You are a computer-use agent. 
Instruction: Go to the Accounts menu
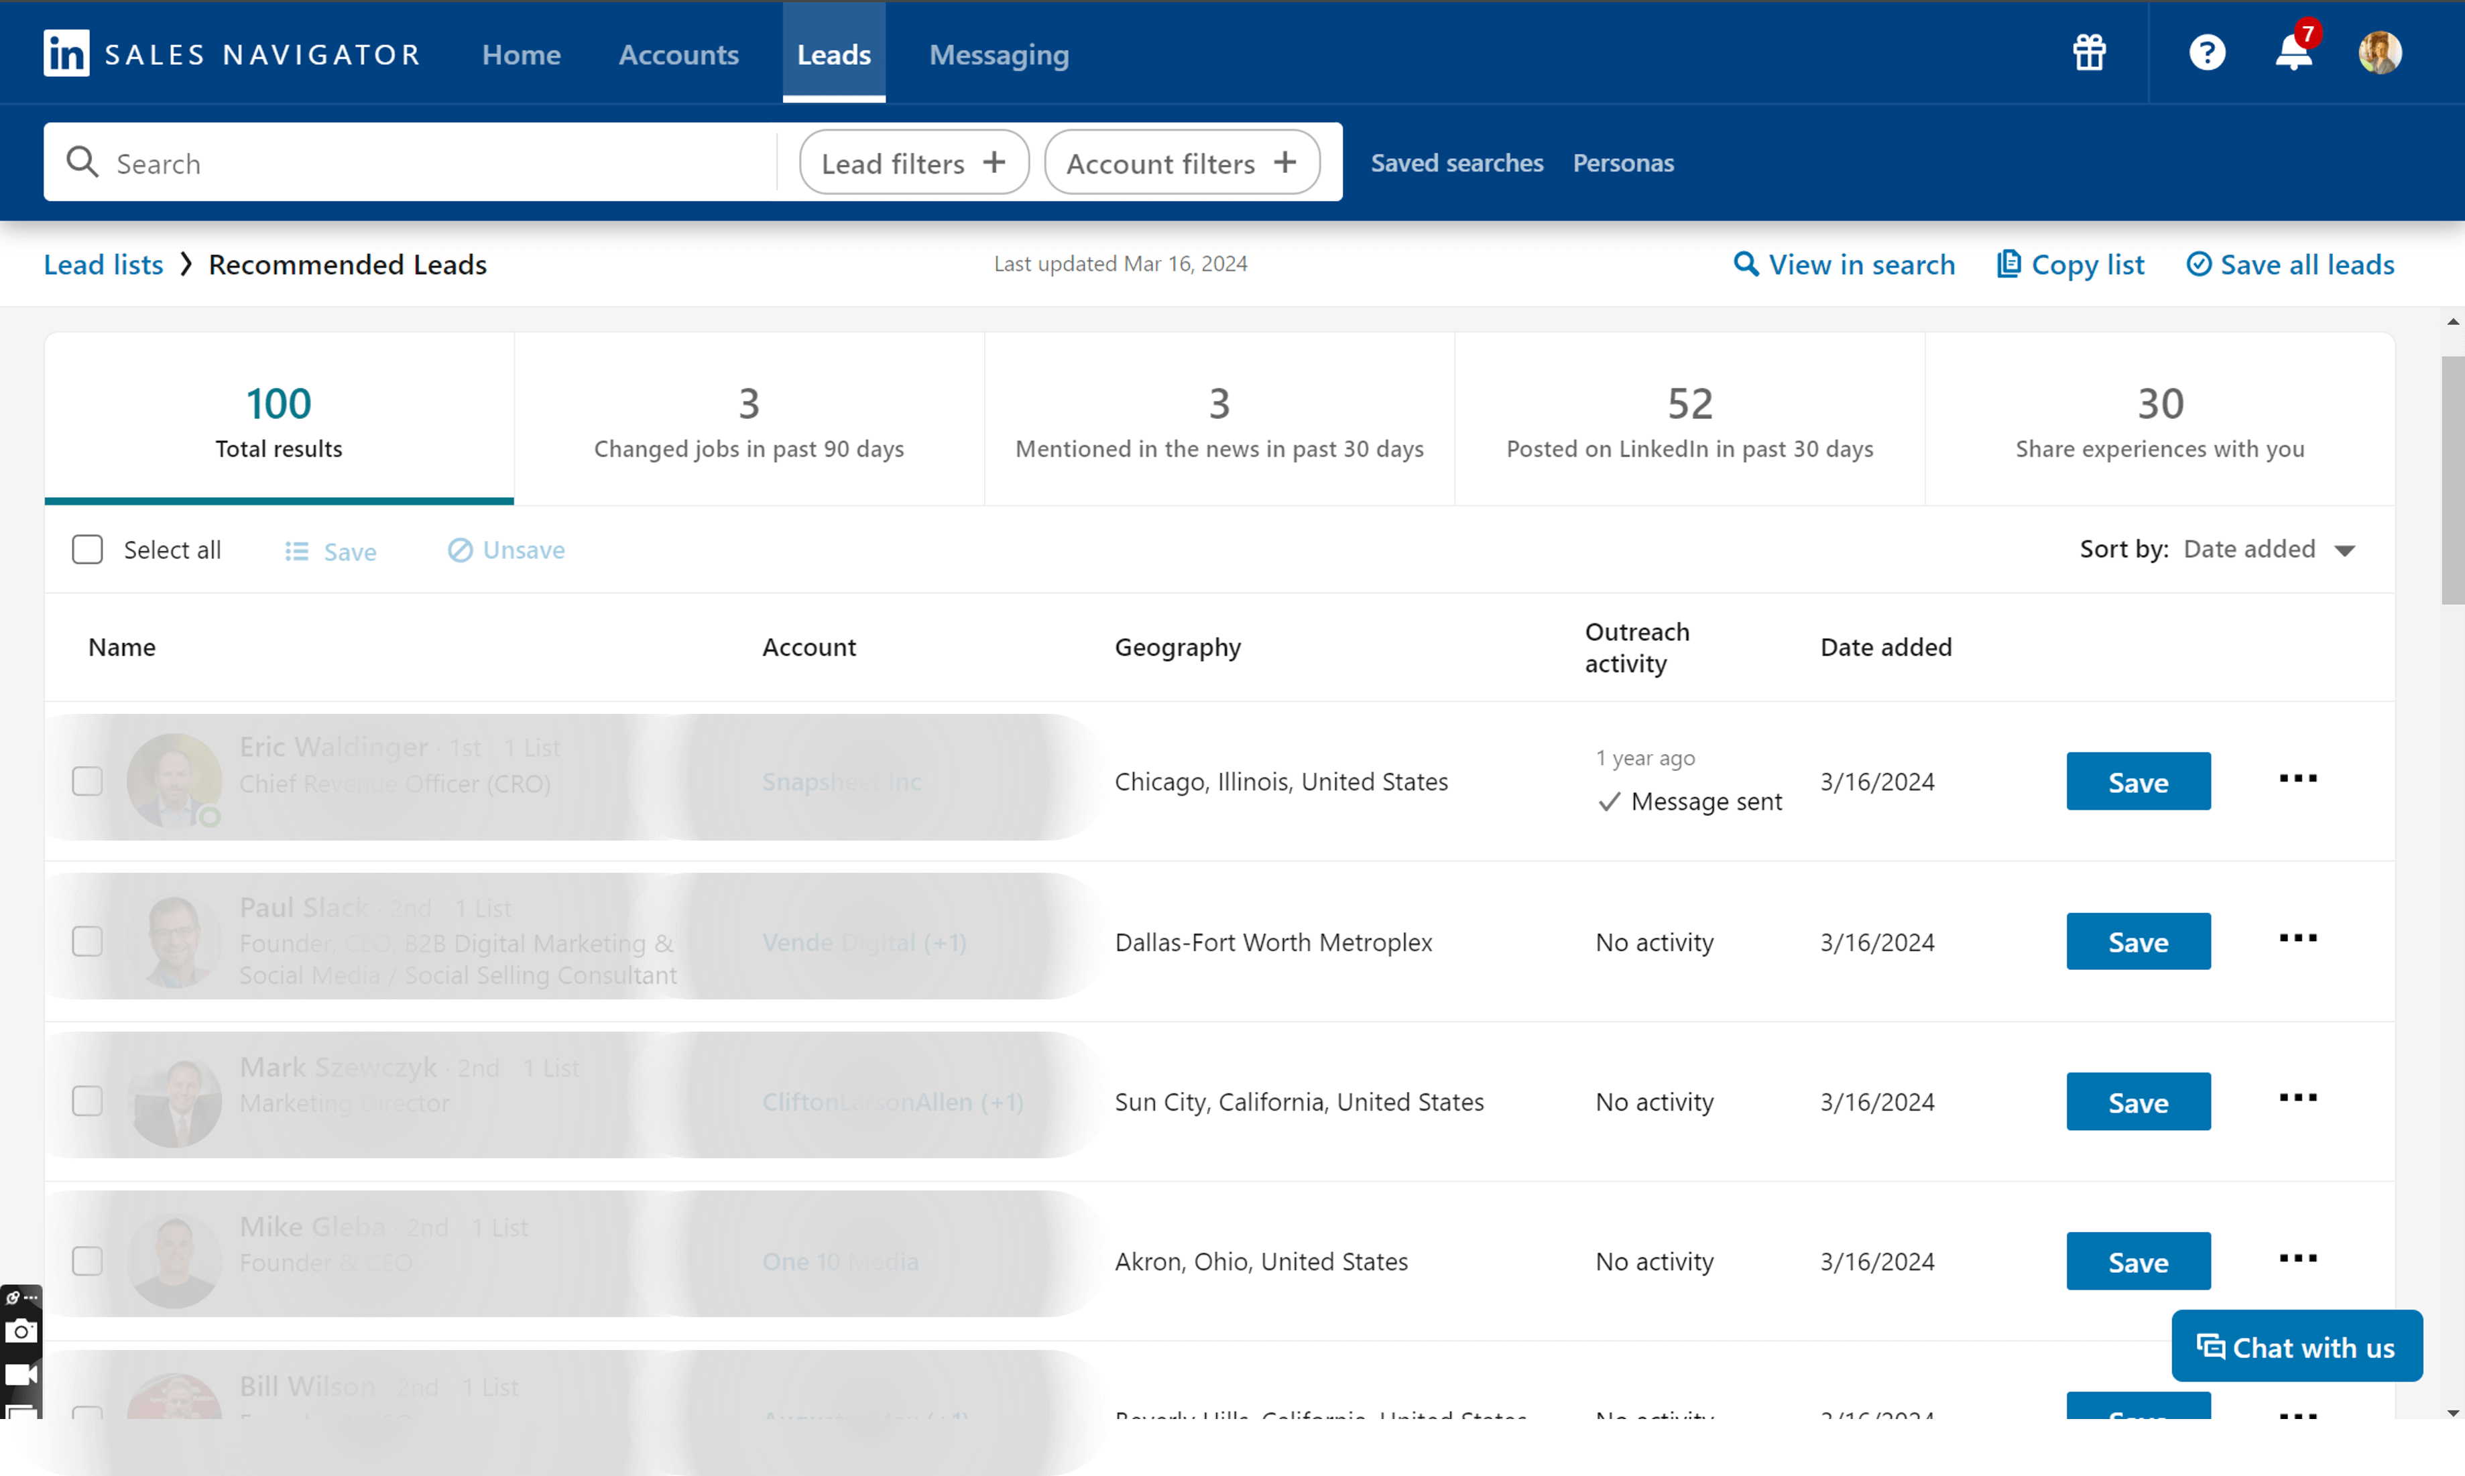pyautogui.click(x=678, y=55)
